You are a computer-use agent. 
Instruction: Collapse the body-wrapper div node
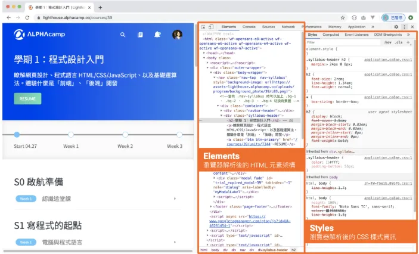pos(211,73)
